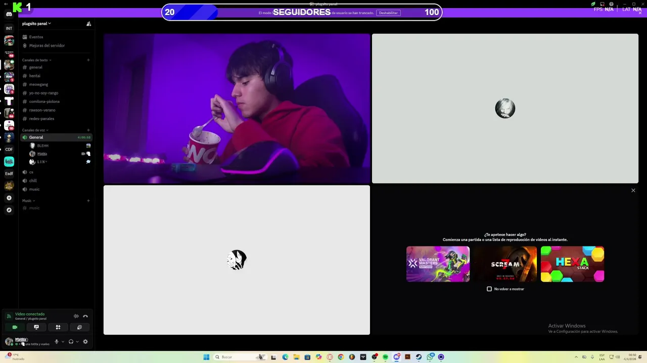Focus the participant tile below the webcam video
Viewport: 647px width, 363px height.
[x=237, y=260]
